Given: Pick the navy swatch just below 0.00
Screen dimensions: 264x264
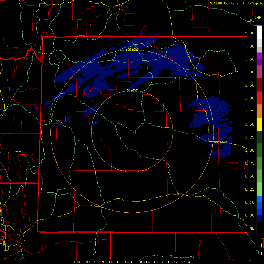Looking at the screenshot, I should pyautogui.click(x=259, y=219).
